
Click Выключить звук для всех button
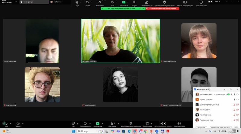pos(221,127)
